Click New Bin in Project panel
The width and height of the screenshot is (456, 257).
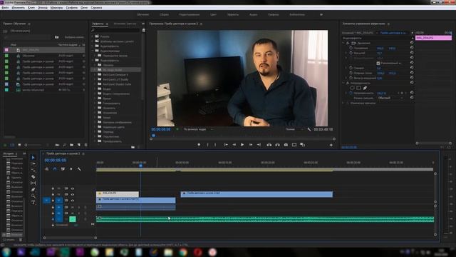point(71,145)
